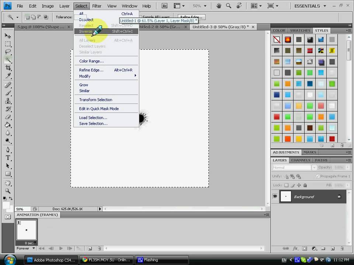The height and width of the screenshot is (265, 354).
Task: Open Screen Mode dropdown
Action: [x=273, y=6]
